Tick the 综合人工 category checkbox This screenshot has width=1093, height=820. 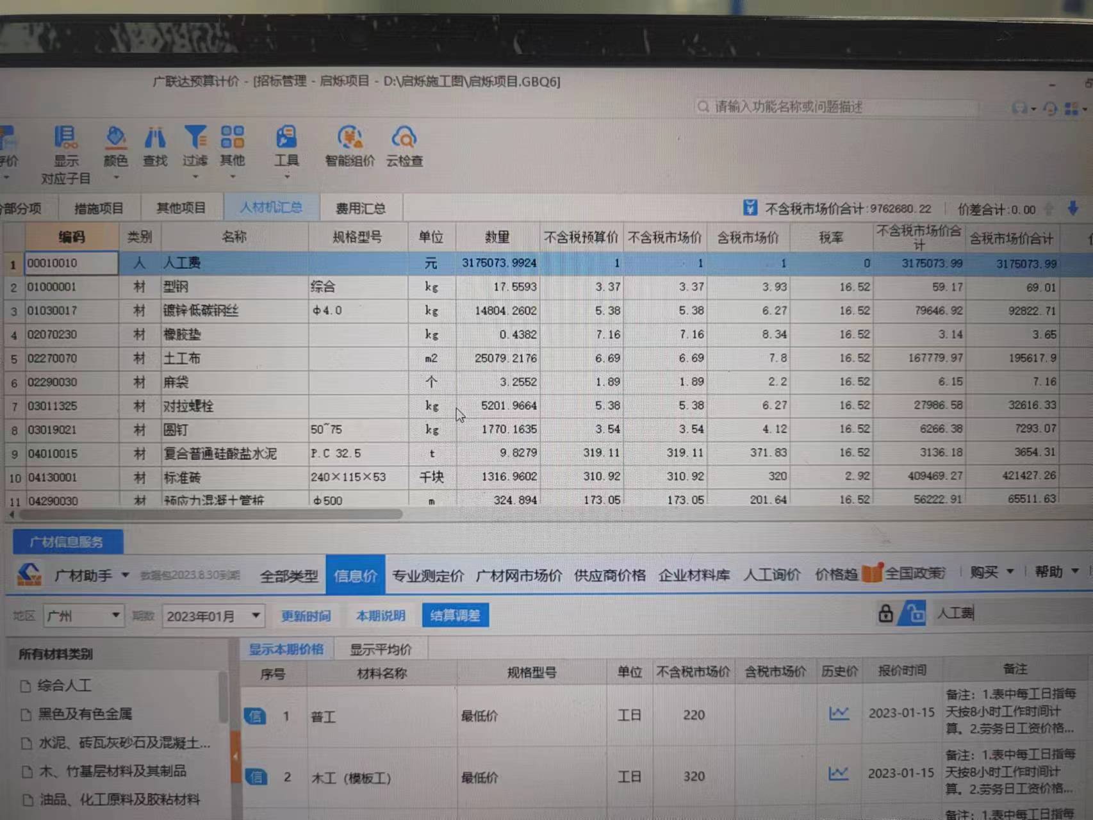(x=26, y=686)
